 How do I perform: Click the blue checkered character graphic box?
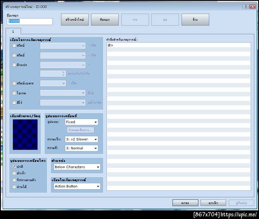pos(25,135)
